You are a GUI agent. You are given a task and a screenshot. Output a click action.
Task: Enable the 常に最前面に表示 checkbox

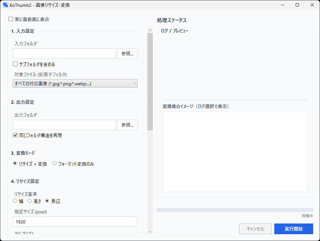click(10, 19)
